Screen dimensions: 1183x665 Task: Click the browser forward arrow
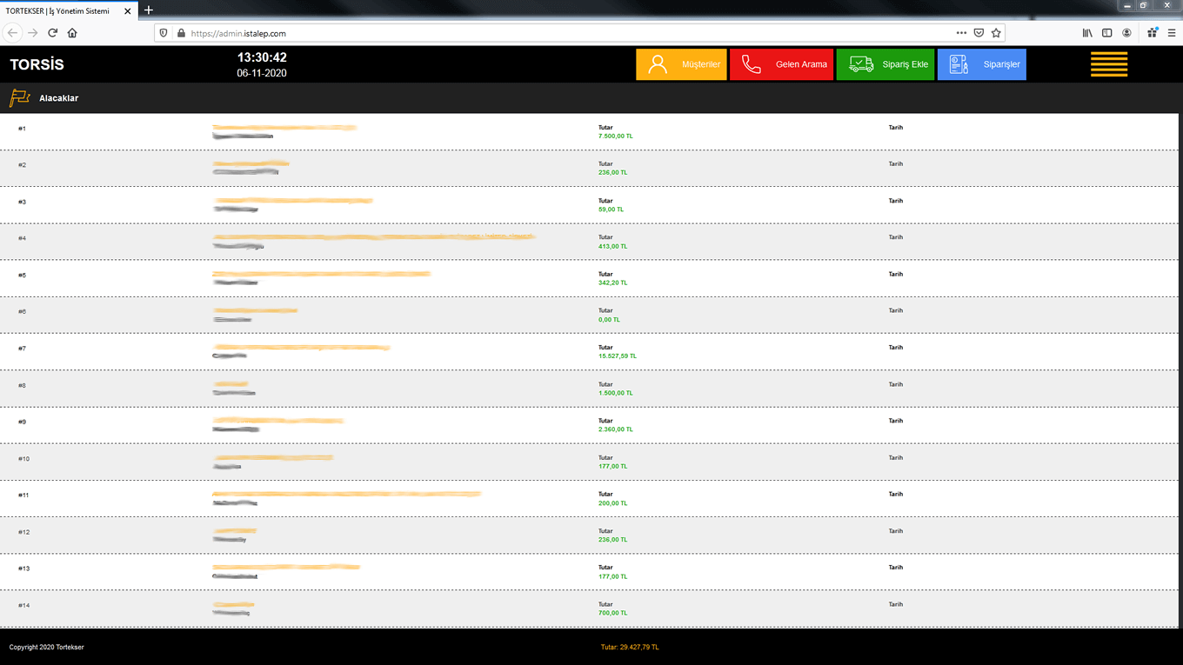point(33,33)
